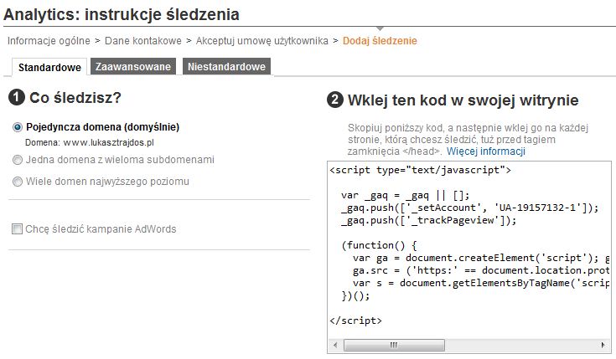Click the 'Co śledzisz?' section heading

coord(75,98)
